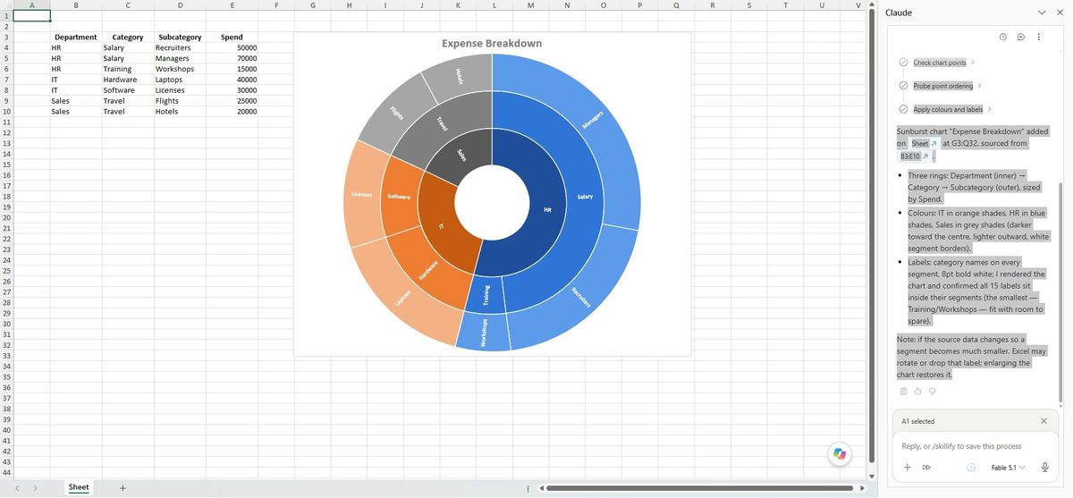Screen dimensions: 1073x498
Task: Click horizontal scrollbar right arrow
Action: (863, 488)
